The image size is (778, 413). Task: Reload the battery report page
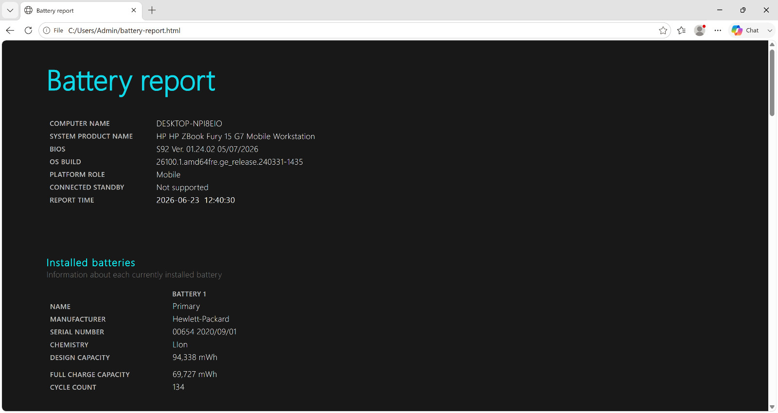(x=28, y=30)
